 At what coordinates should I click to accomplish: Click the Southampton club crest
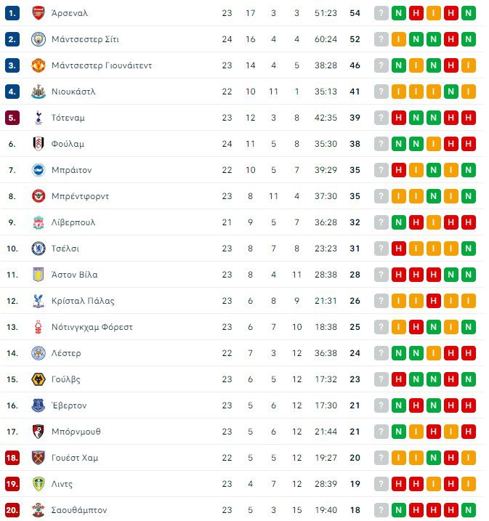39,510
